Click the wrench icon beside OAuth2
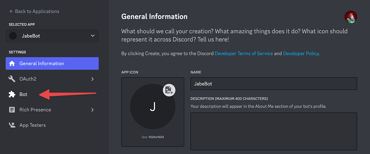 pyautogui.click(x=12, y=79)
